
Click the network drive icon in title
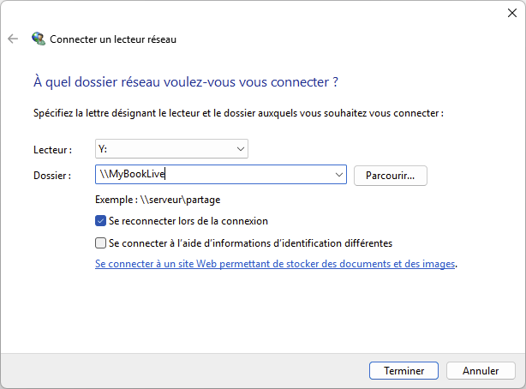click(x=39, y=39)
